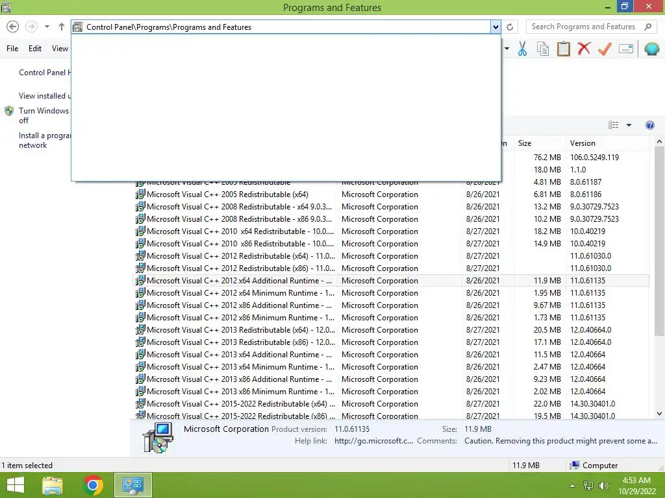Click the vertical scrollbar up arrow
665x498 pixels.
click(659, 142)
